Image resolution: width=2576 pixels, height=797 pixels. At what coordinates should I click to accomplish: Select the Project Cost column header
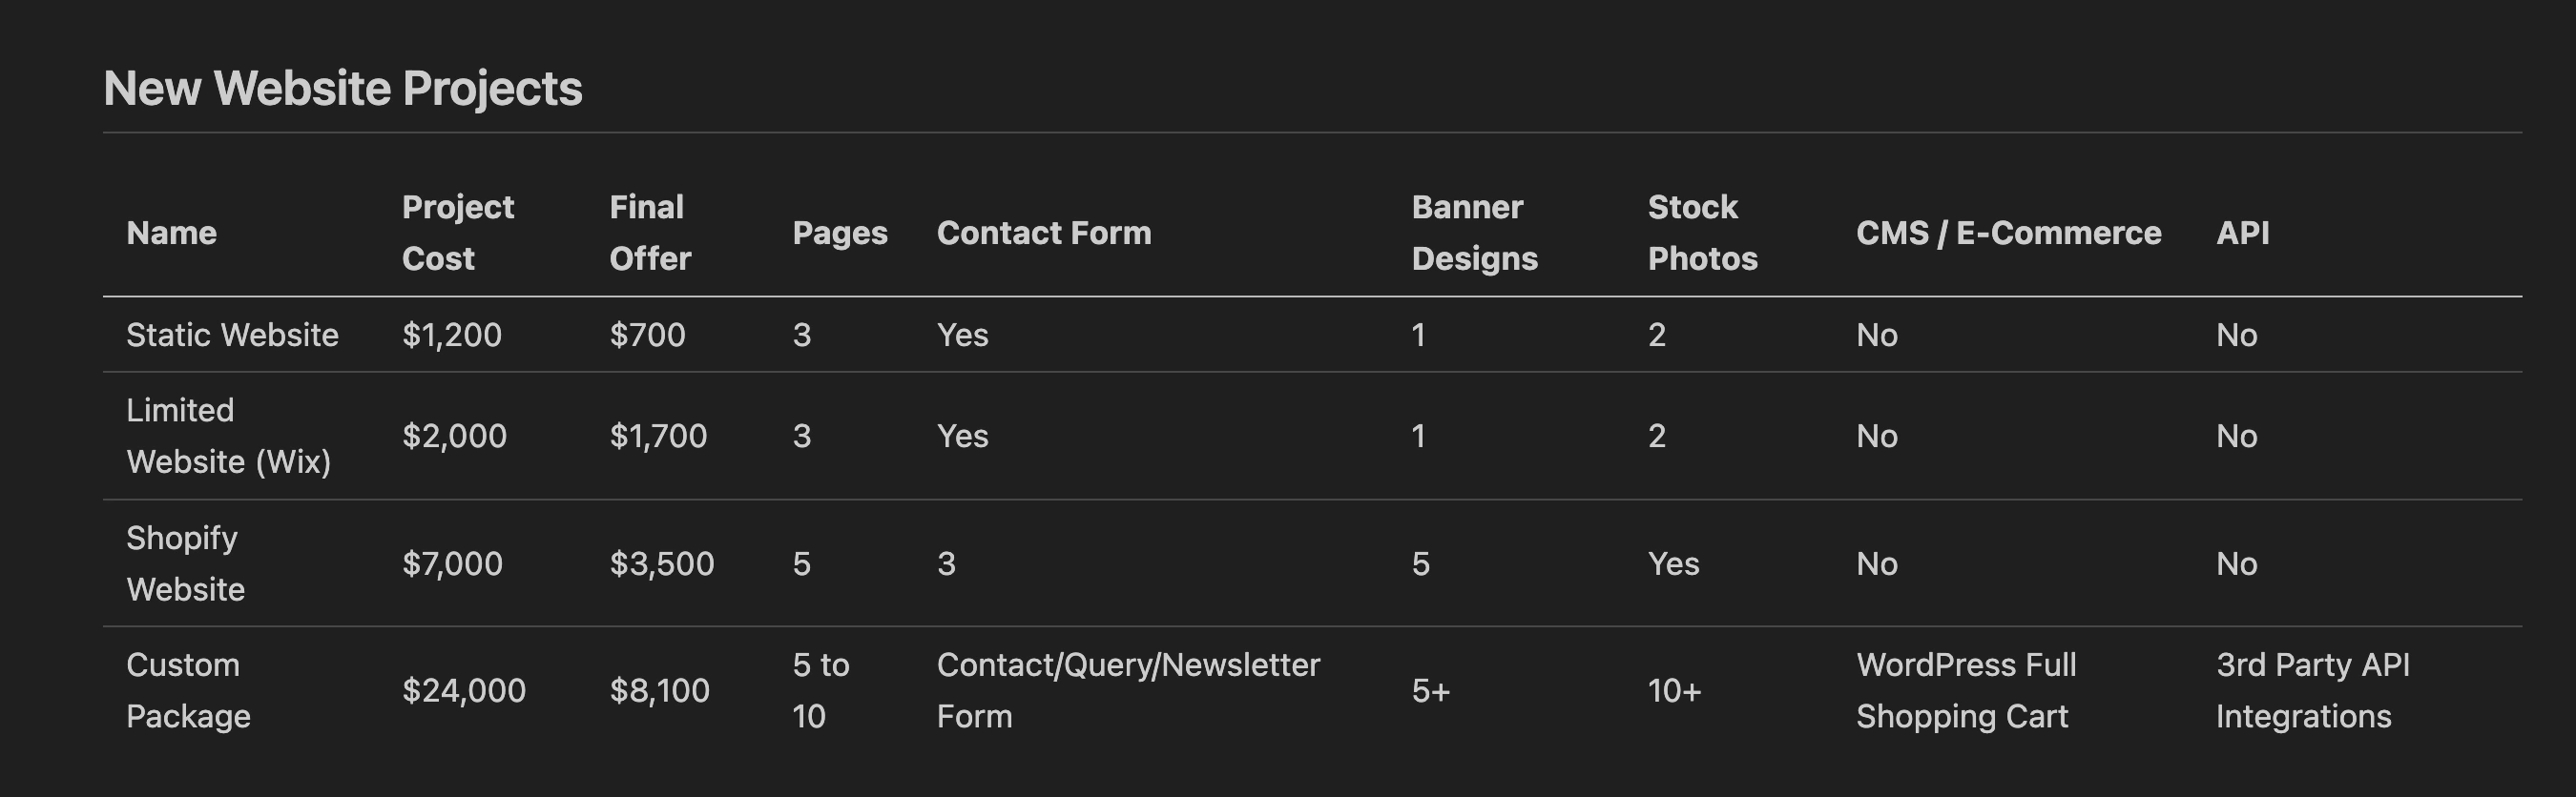pos(457,233)
